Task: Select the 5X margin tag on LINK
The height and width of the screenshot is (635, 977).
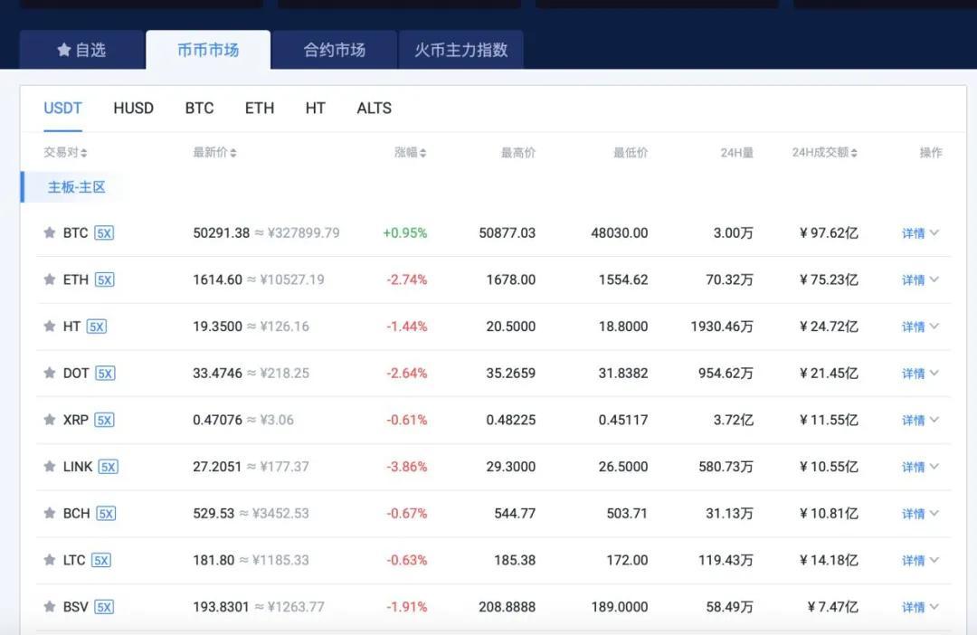Action: coord(108,467)
